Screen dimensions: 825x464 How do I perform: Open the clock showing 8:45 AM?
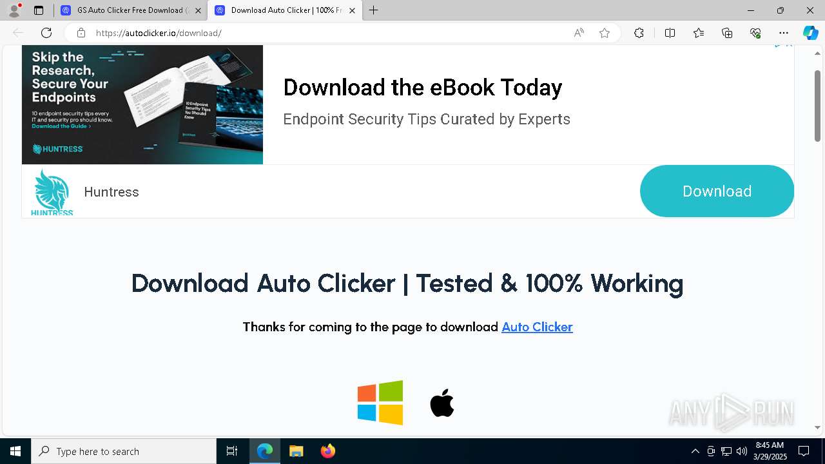click(770, 451)
